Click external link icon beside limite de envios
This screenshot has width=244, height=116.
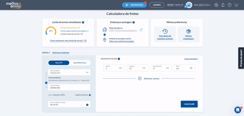coord(85,41)
